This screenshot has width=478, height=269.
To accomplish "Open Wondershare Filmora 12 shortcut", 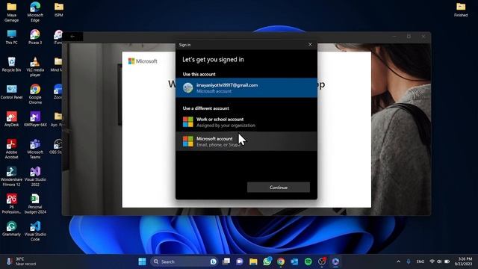I will tap(12, 176).
